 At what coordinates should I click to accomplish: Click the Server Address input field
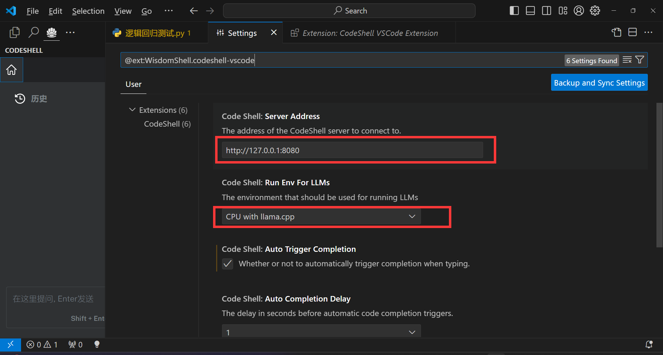(352, 150)
